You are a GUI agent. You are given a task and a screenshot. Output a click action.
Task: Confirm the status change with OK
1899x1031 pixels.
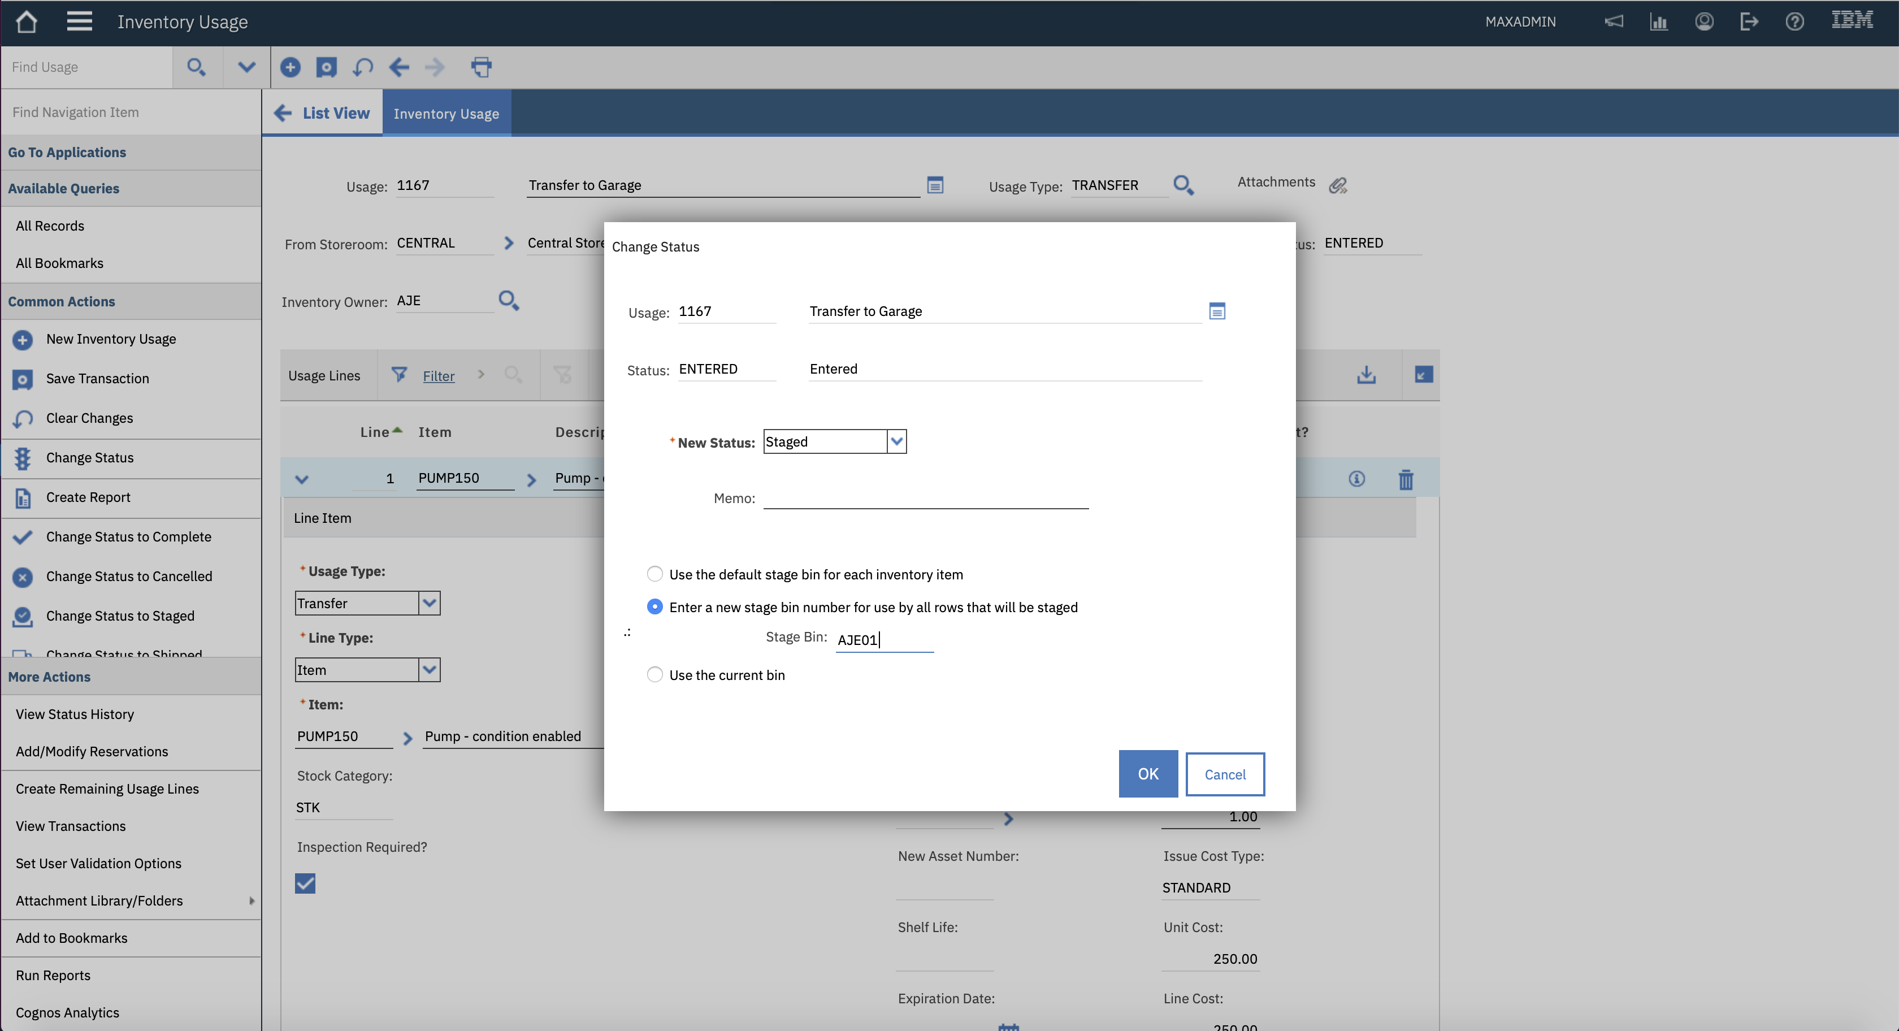[1147, 774]
